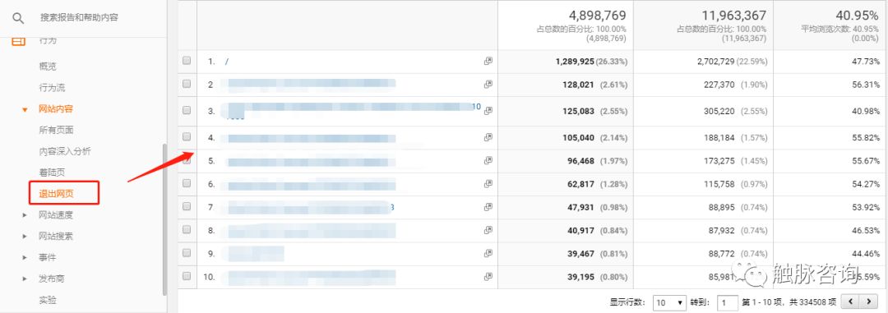Viewport: 888px width, 313px height.
Task: Click the 1,289,925 exits value
Action: (x=575, y=61)
